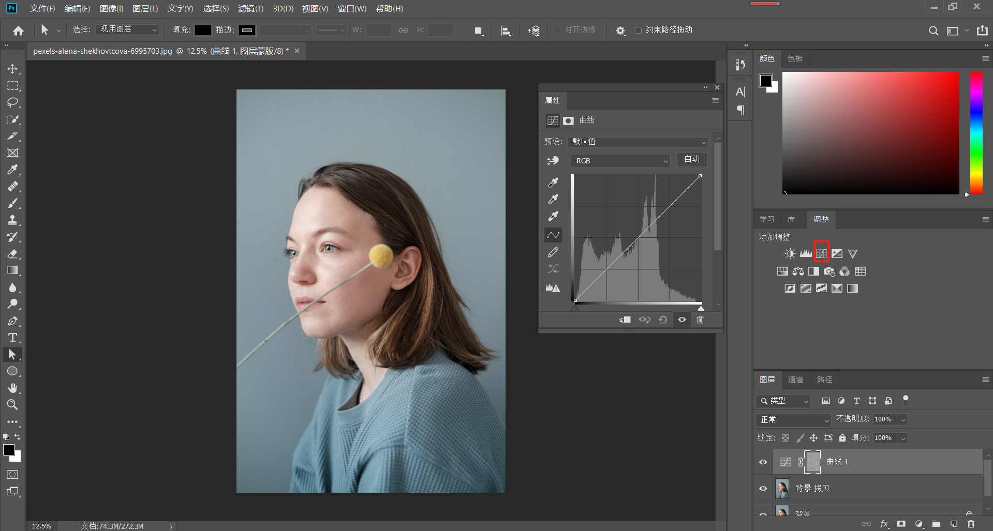Delete the Curves adjustment with trash icon

tap(700, 320)
